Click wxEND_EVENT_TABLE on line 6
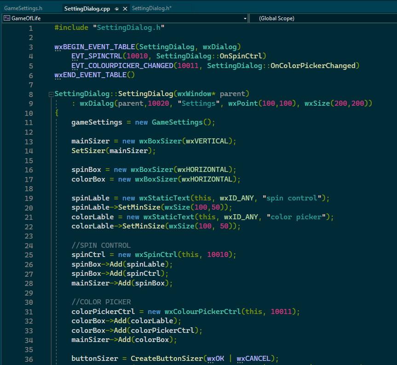Screen dimensions: 397x365 (90, 75)
